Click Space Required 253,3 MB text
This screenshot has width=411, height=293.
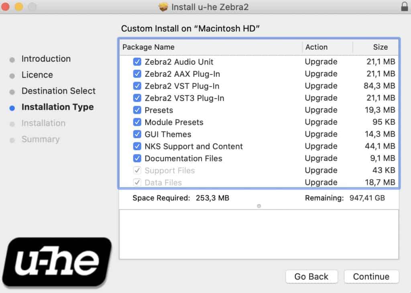pyautogui.click(x=181, y=198)
